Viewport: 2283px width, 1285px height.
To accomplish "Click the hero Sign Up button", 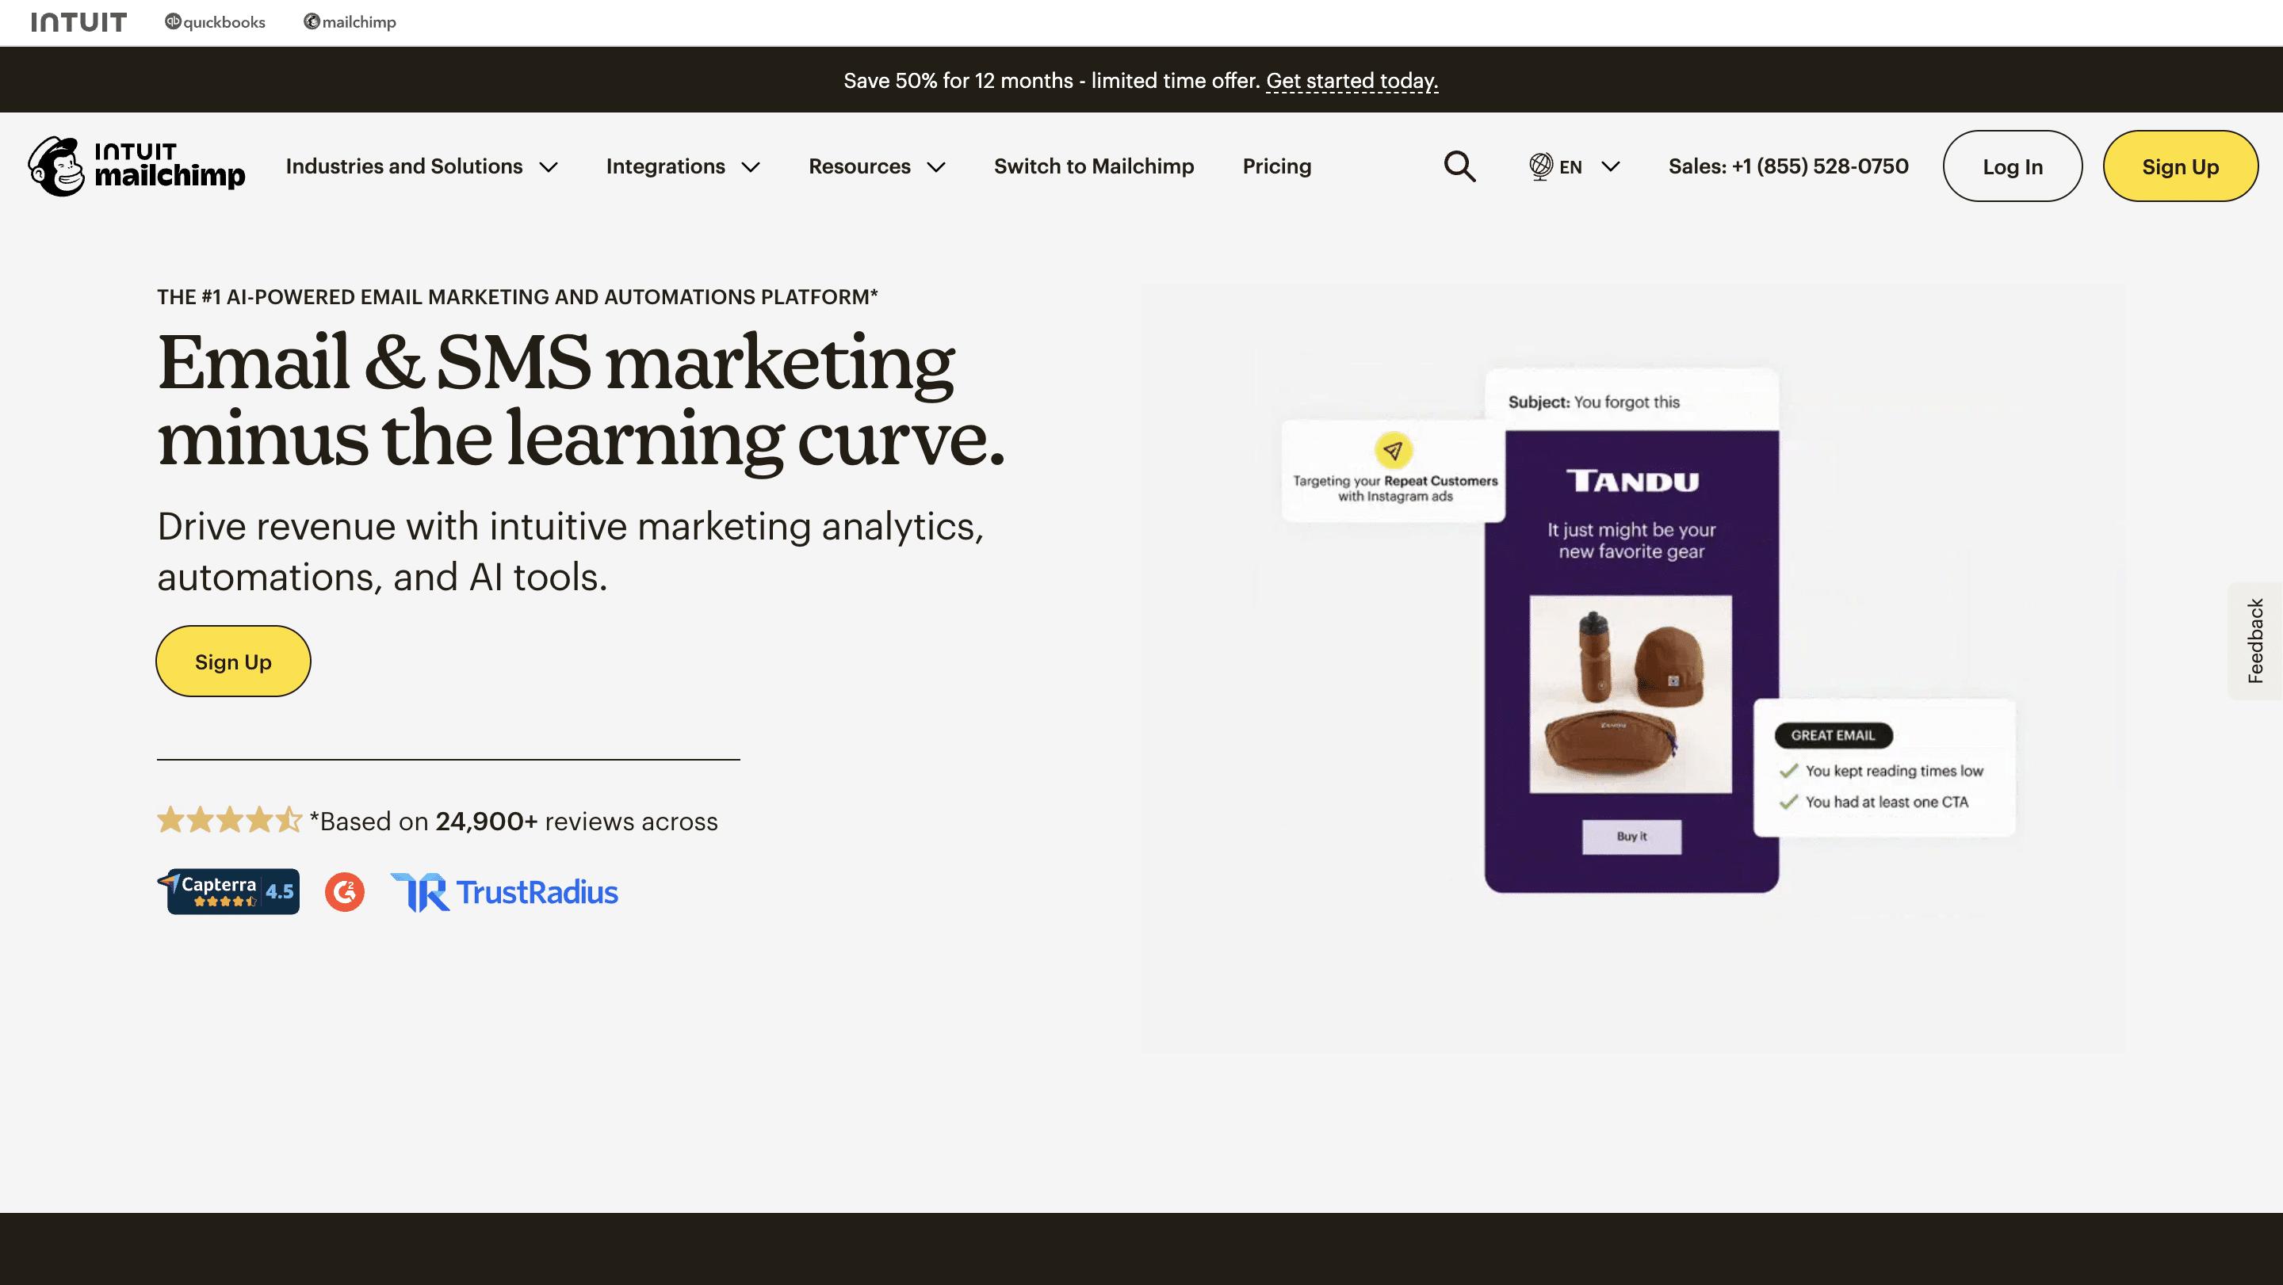I will point(233,662).
